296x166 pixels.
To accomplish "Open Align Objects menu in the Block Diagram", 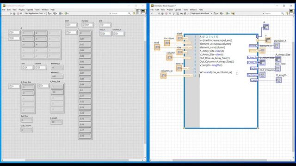I will click(x=216, y=13).
